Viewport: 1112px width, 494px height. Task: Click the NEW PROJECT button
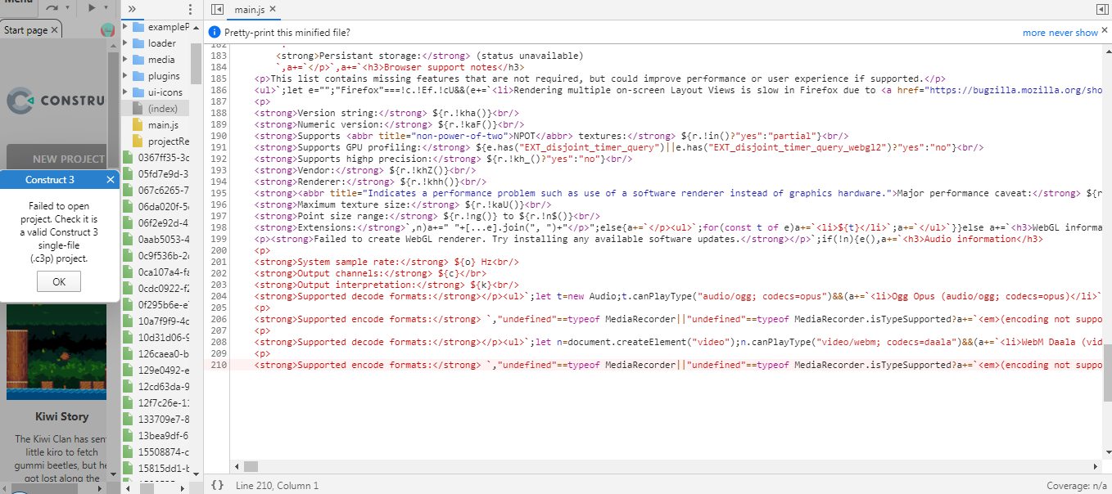57,159
